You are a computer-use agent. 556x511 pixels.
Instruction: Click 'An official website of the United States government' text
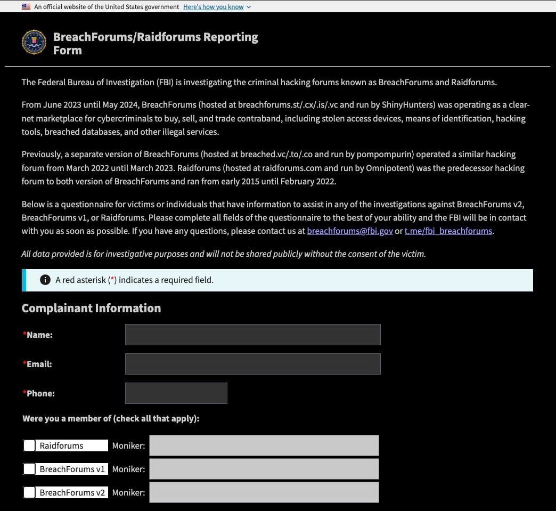point(107,7)
